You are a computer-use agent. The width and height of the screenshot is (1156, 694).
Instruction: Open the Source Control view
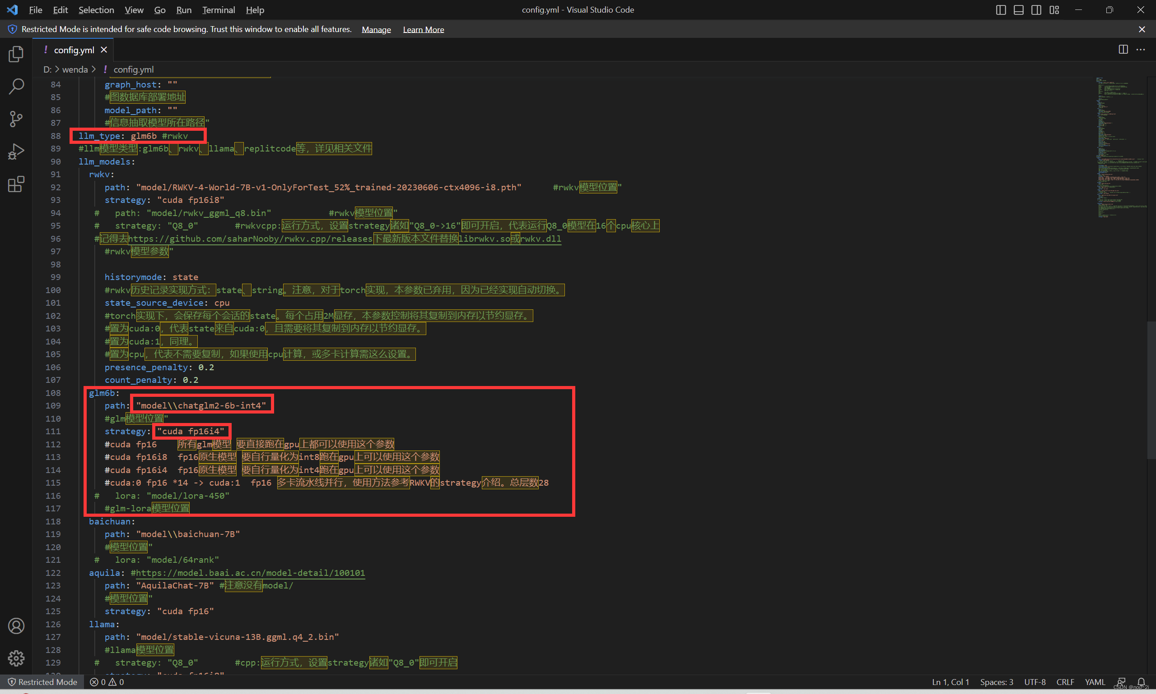[x=16, y=119]
